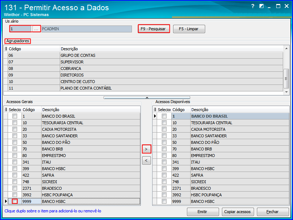This screenshot has width=293, height=220.
Task: Select code 2371 cell in Acessos Gerais
Action: pos(32,188)
